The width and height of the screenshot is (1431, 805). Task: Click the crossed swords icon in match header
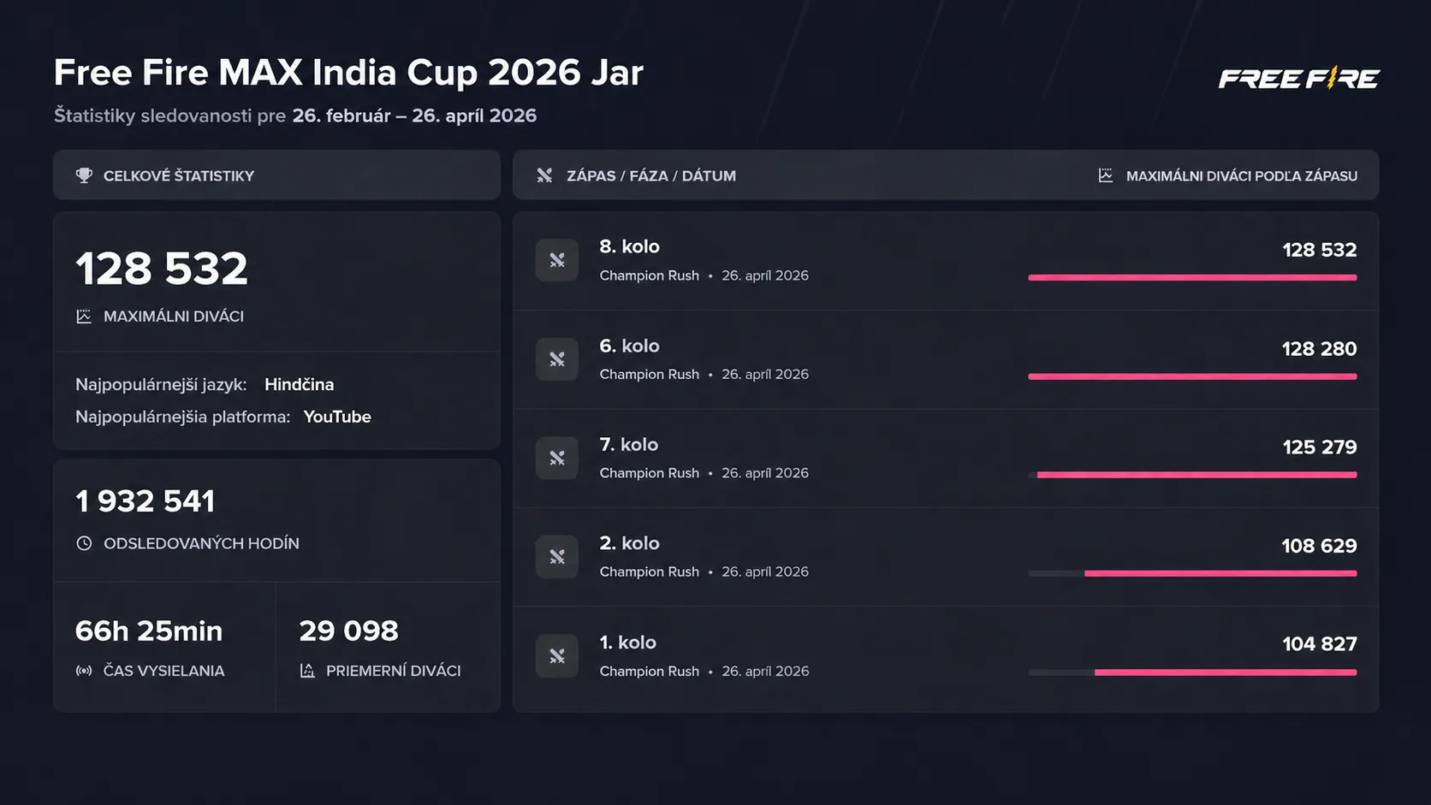[544, 175]
